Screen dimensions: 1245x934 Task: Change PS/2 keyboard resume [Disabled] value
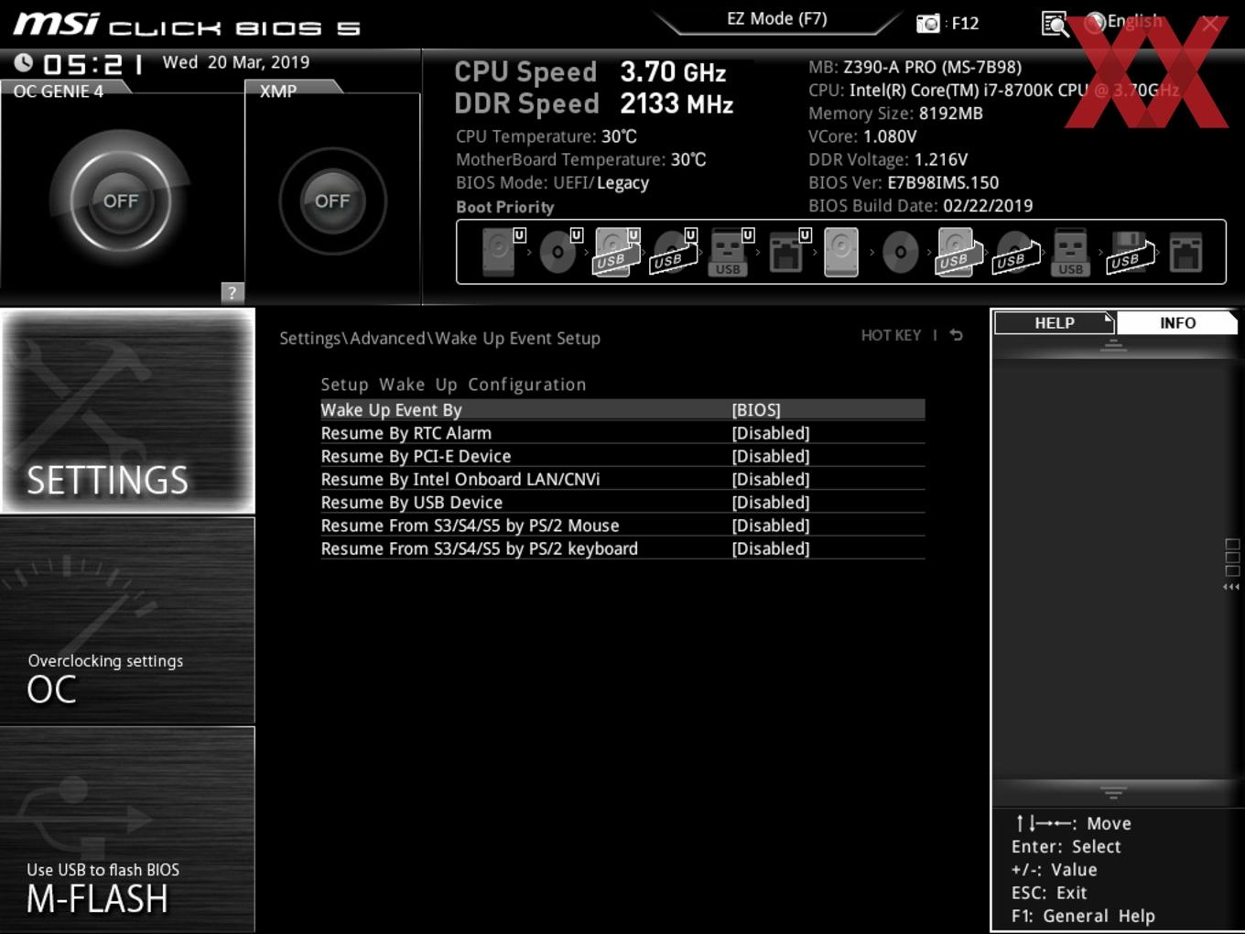point(771,548)
